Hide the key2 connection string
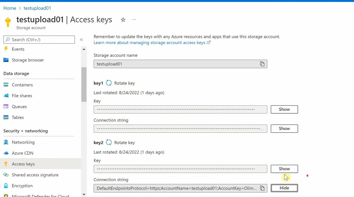The image size is (354, 197). click(284, 188)
